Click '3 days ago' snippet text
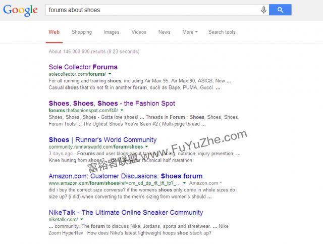The image size is (323, 244). [x=61, y=154]
